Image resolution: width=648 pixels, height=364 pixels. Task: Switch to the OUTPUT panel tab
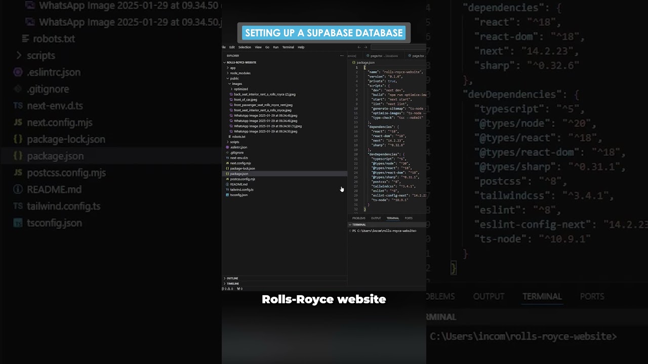[x=376, y=218]
